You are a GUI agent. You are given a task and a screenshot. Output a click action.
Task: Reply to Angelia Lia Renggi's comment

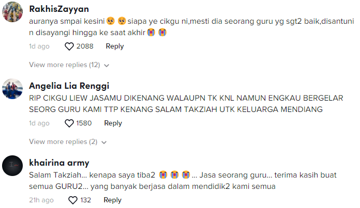coord(113,123)
